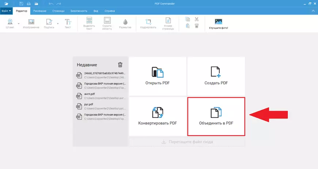Viewport: 318px width, 169px height.
Task: Select the Кадрировать crop tool
Action: 148,23
